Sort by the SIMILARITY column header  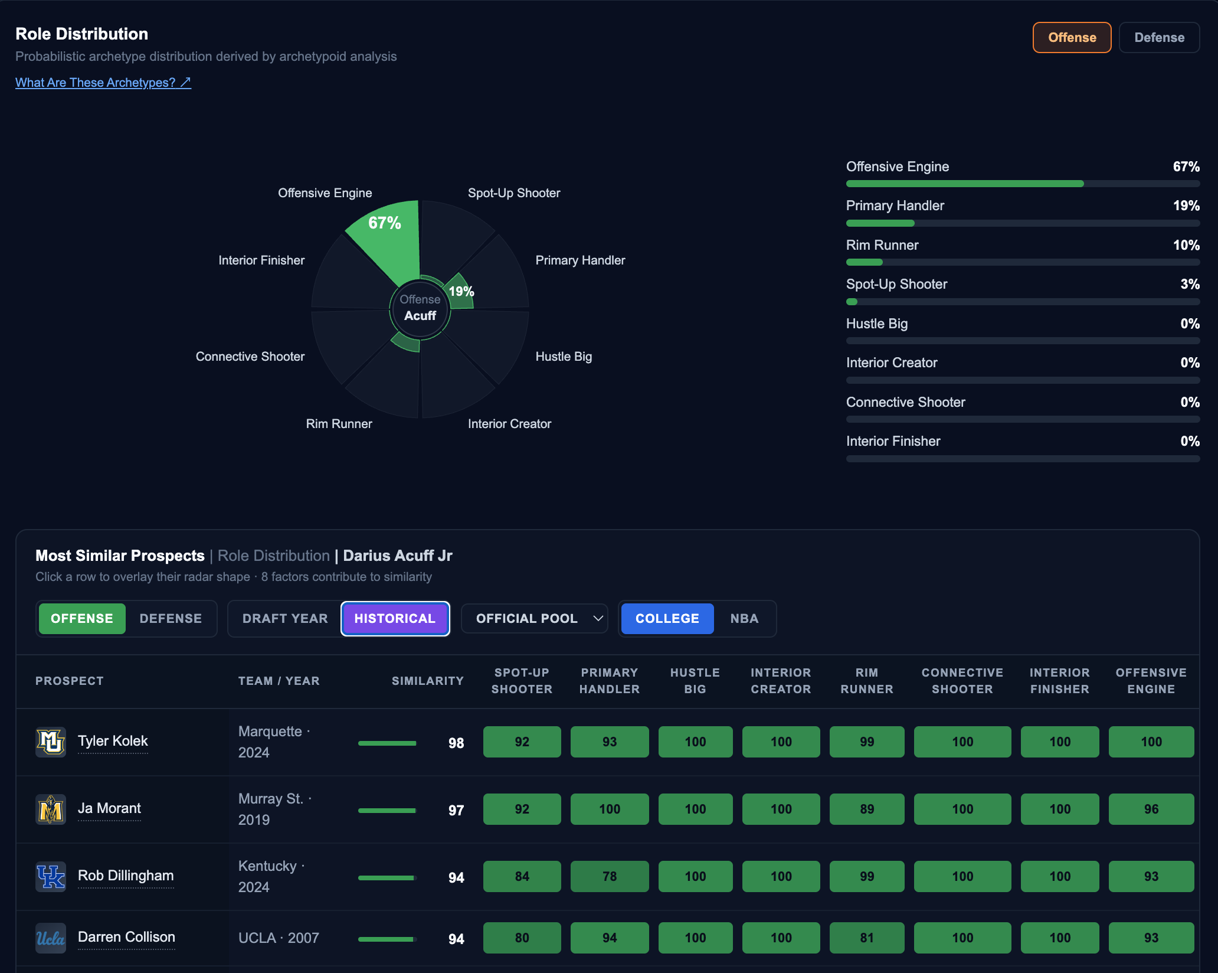(427, 681)
